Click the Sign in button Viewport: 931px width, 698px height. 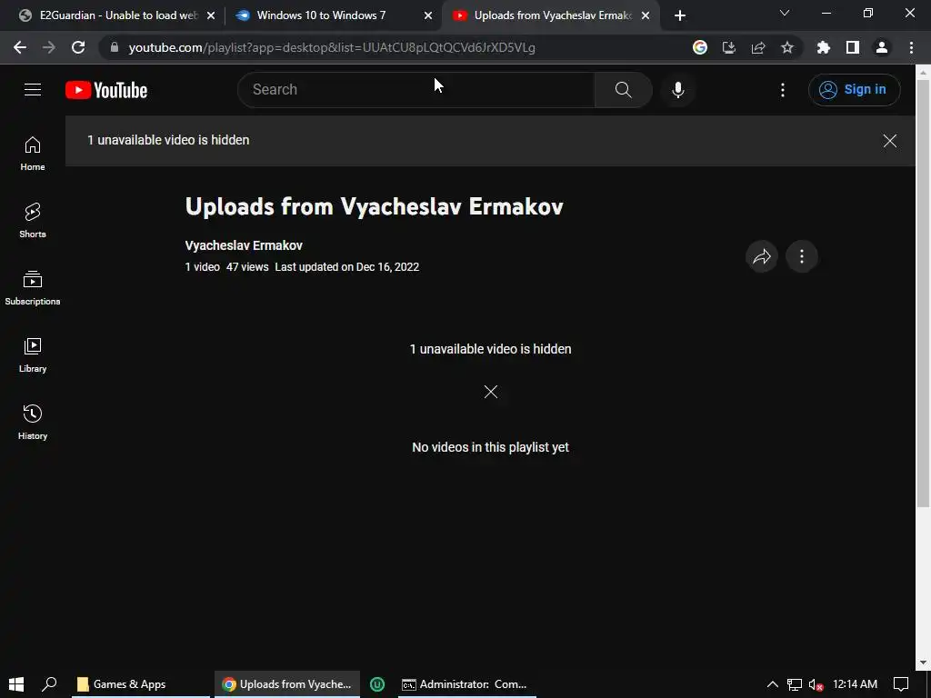(854, 90)
